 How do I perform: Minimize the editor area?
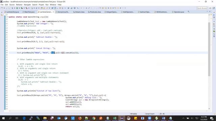[x=207, y=11]
